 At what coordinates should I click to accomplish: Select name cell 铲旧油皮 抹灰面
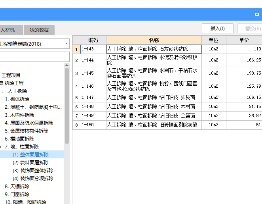(x=154, y=97)
